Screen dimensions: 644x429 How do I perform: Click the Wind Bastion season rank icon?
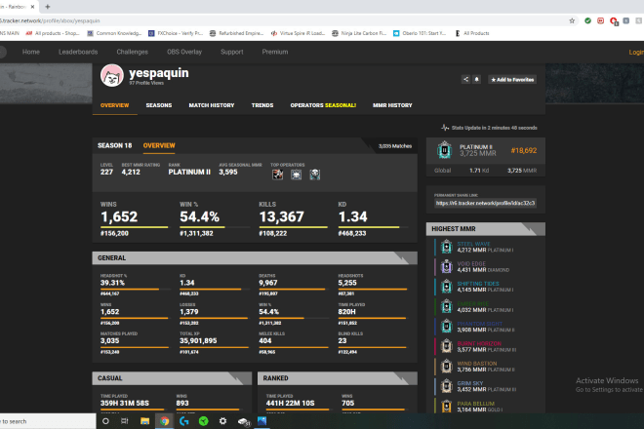[x=447, y=367]
